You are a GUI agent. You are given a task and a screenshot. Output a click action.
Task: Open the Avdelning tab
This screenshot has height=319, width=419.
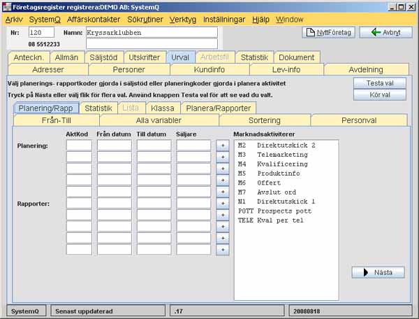point(366,69)
